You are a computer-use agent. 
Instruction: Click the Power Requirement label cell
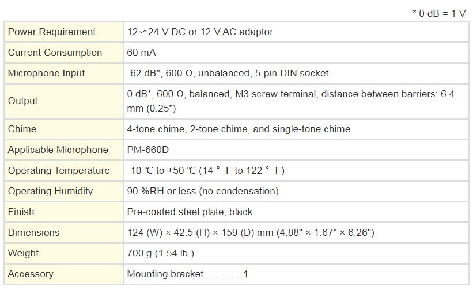tap(52, 32)
